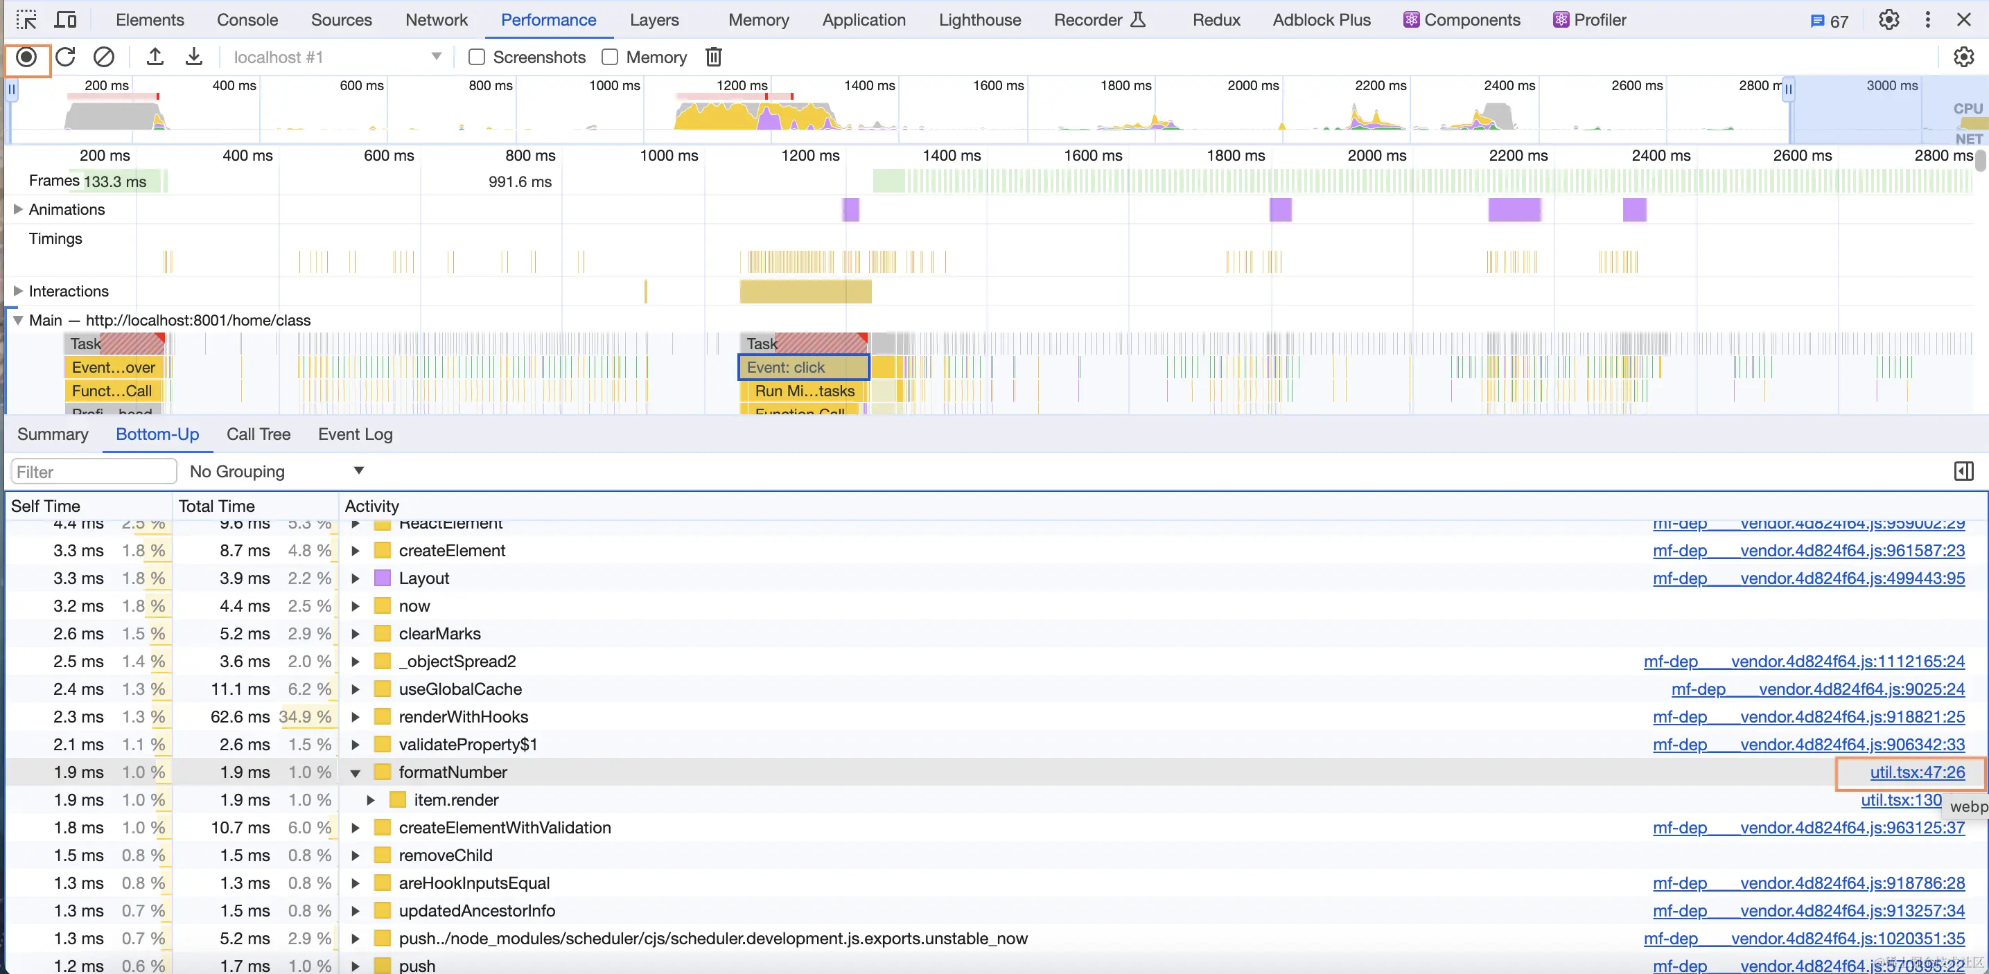
Task: Click the download profile icon
Action: [x=194, y=57]
